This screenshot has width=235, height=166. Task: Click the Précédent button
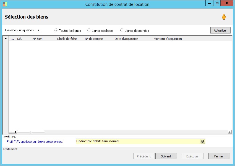pos(144,156)
